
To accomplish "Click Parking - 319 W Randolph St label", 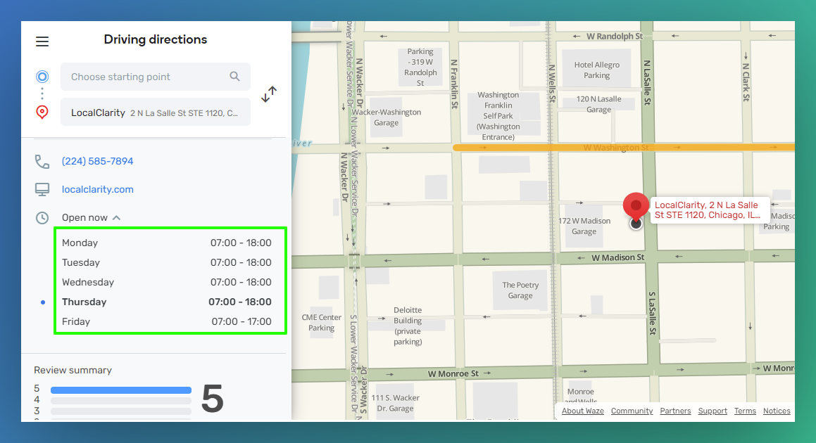I will click(420, 67).
